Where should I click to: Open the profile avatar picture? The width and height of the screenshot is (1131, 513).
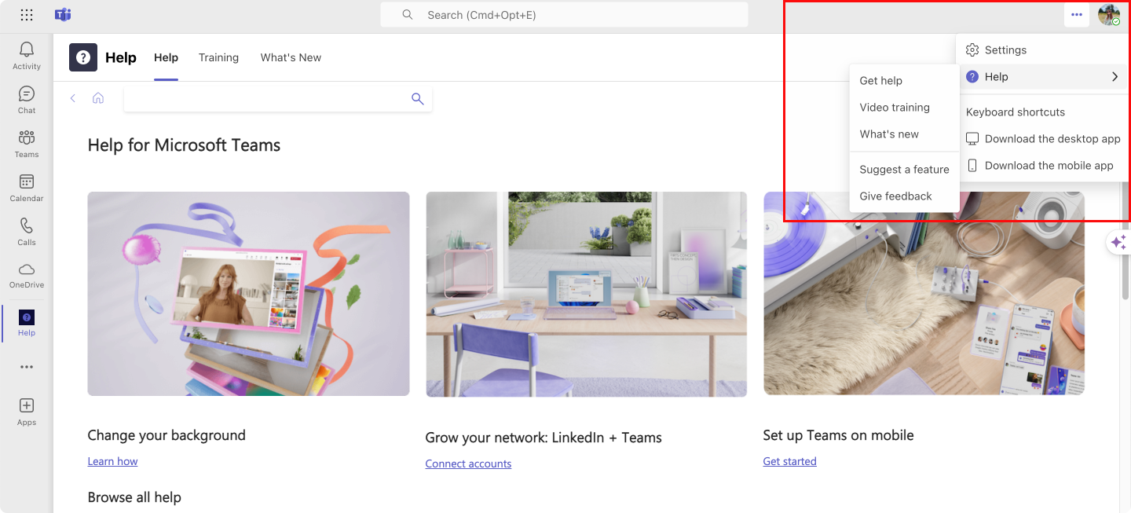point(1109,15)
